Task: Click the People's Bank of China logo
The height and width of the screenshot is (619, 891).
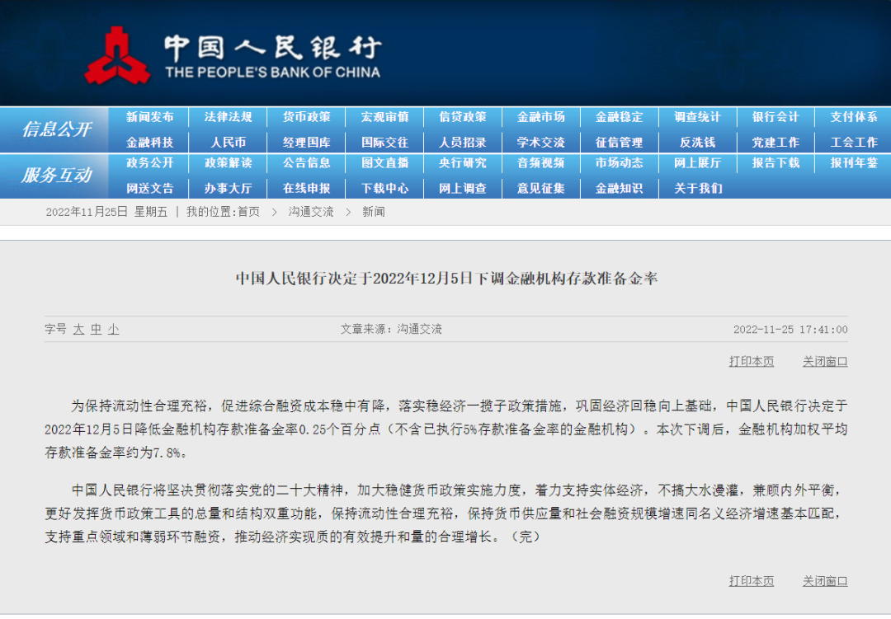Action: (x=118, y=56)
